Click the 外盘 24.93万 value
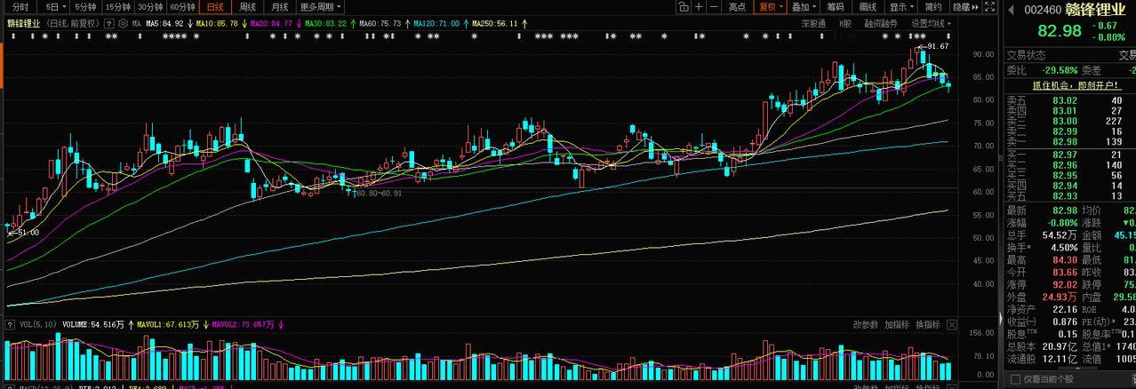This screenshot has height=389, width=1136. point(1060,297)
